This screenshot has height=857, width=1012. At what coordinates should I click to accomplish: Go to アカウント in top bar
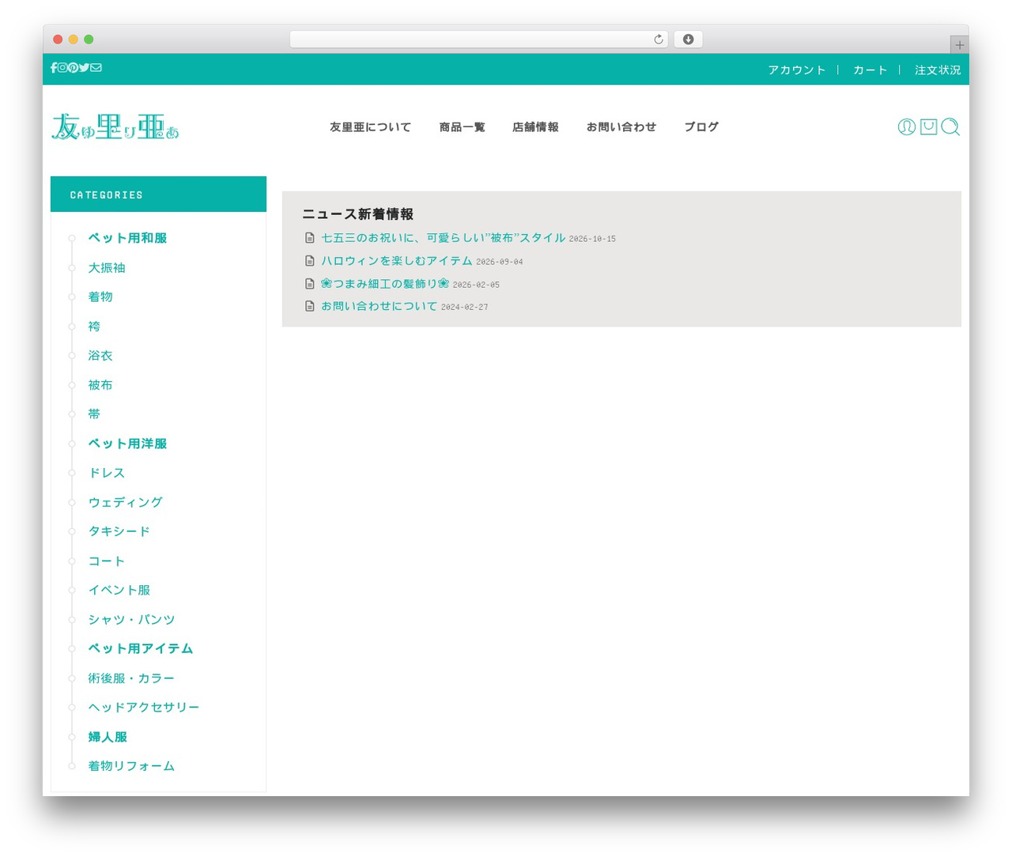point(797,70)
